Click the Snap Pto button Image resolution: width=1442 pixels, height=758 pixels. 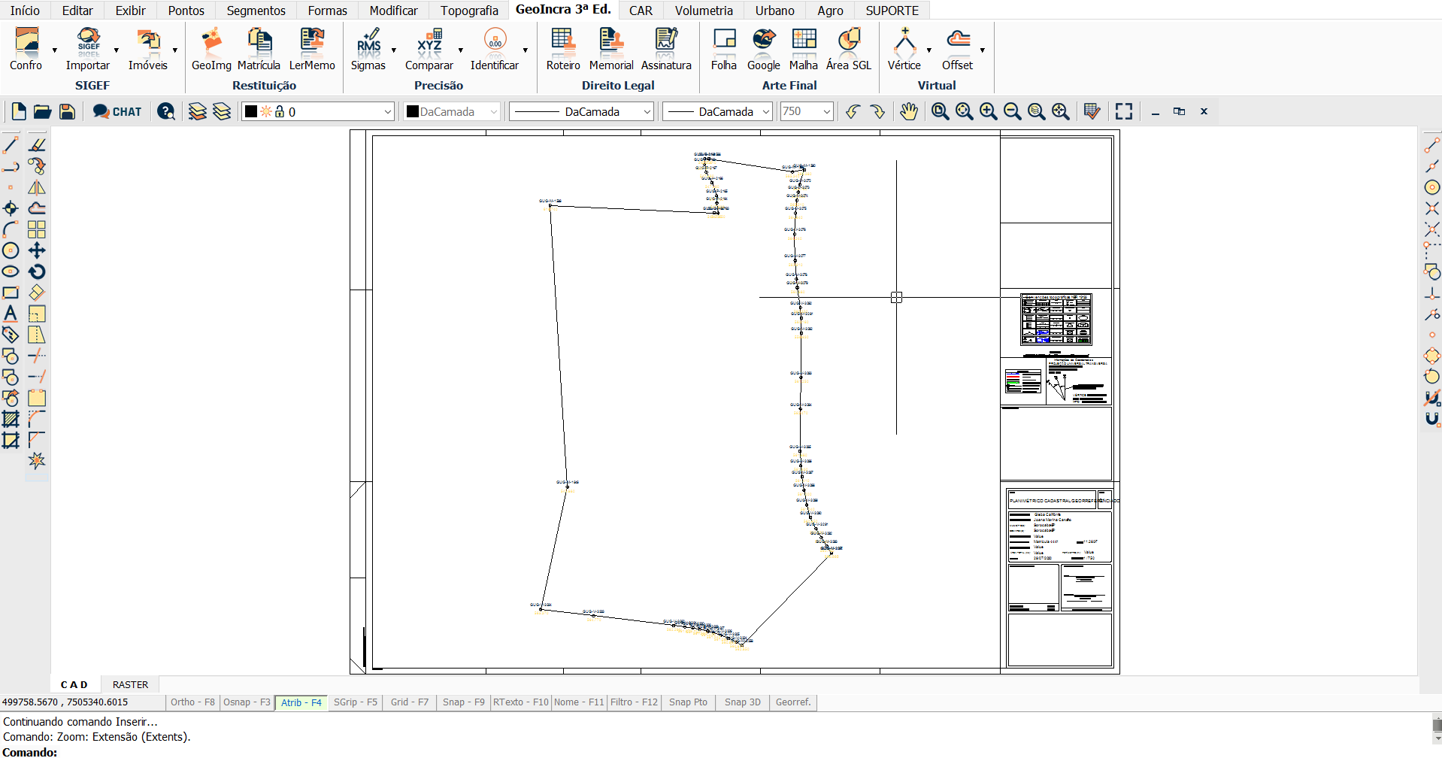pyautogui.click(x=688, y=702)
